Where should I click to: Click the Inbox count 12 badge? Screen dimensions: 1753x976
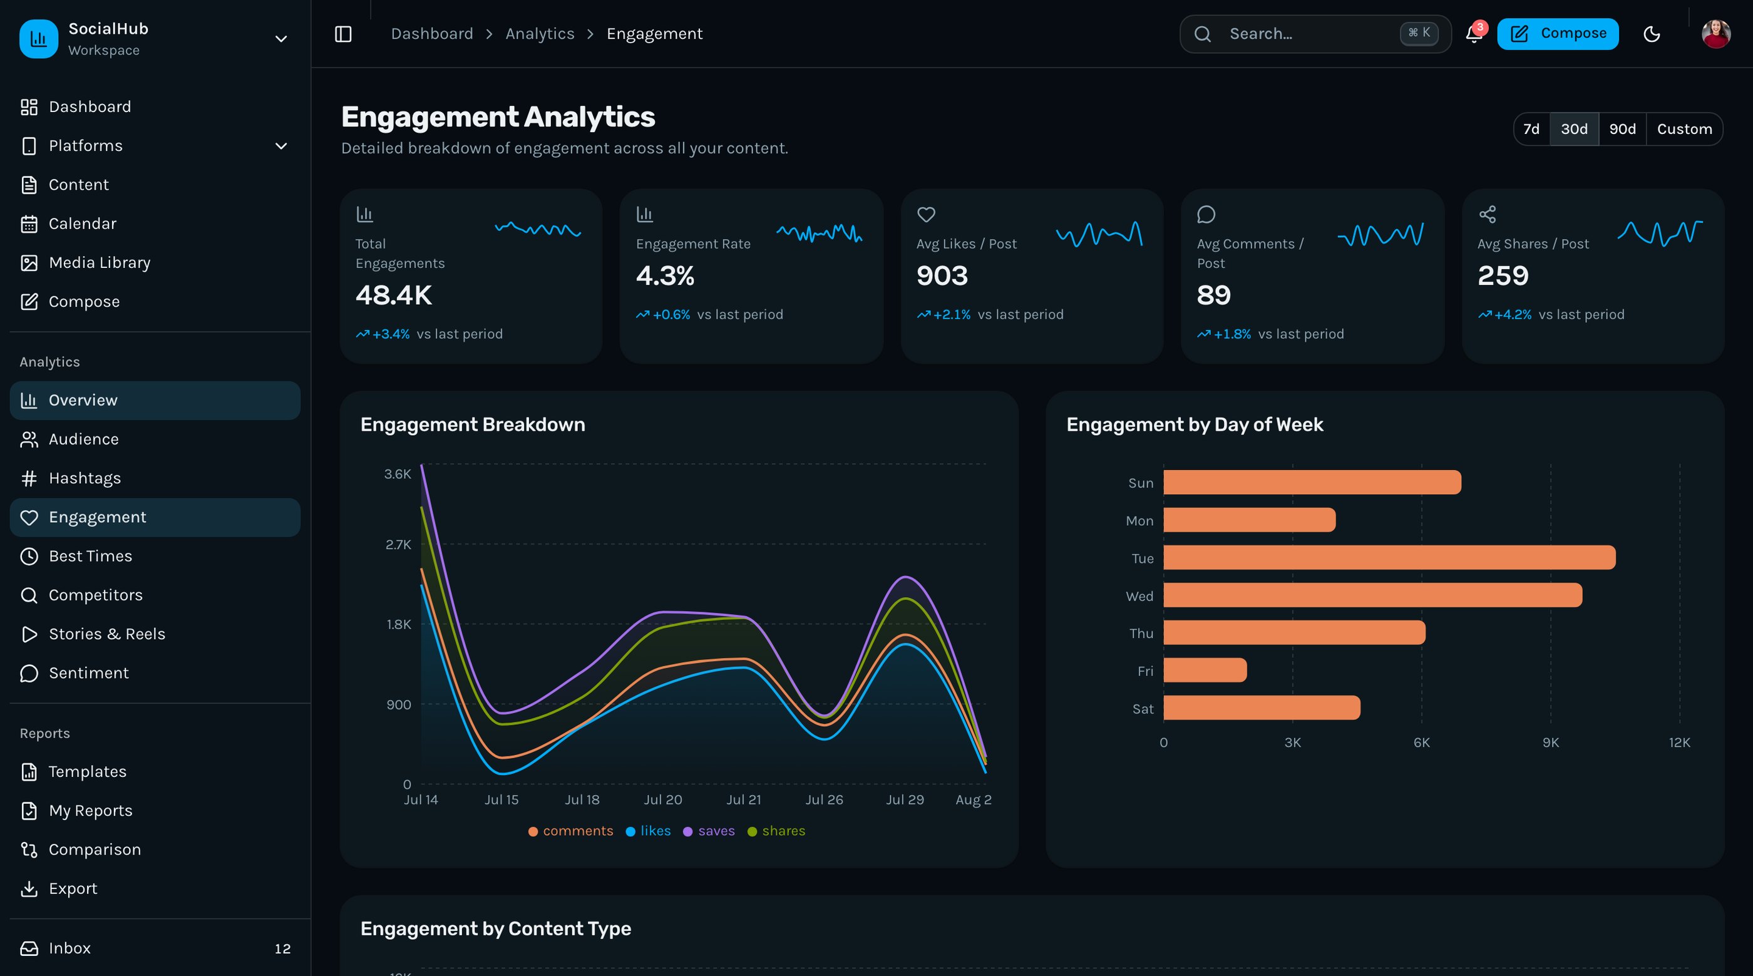tap(282, 949)
